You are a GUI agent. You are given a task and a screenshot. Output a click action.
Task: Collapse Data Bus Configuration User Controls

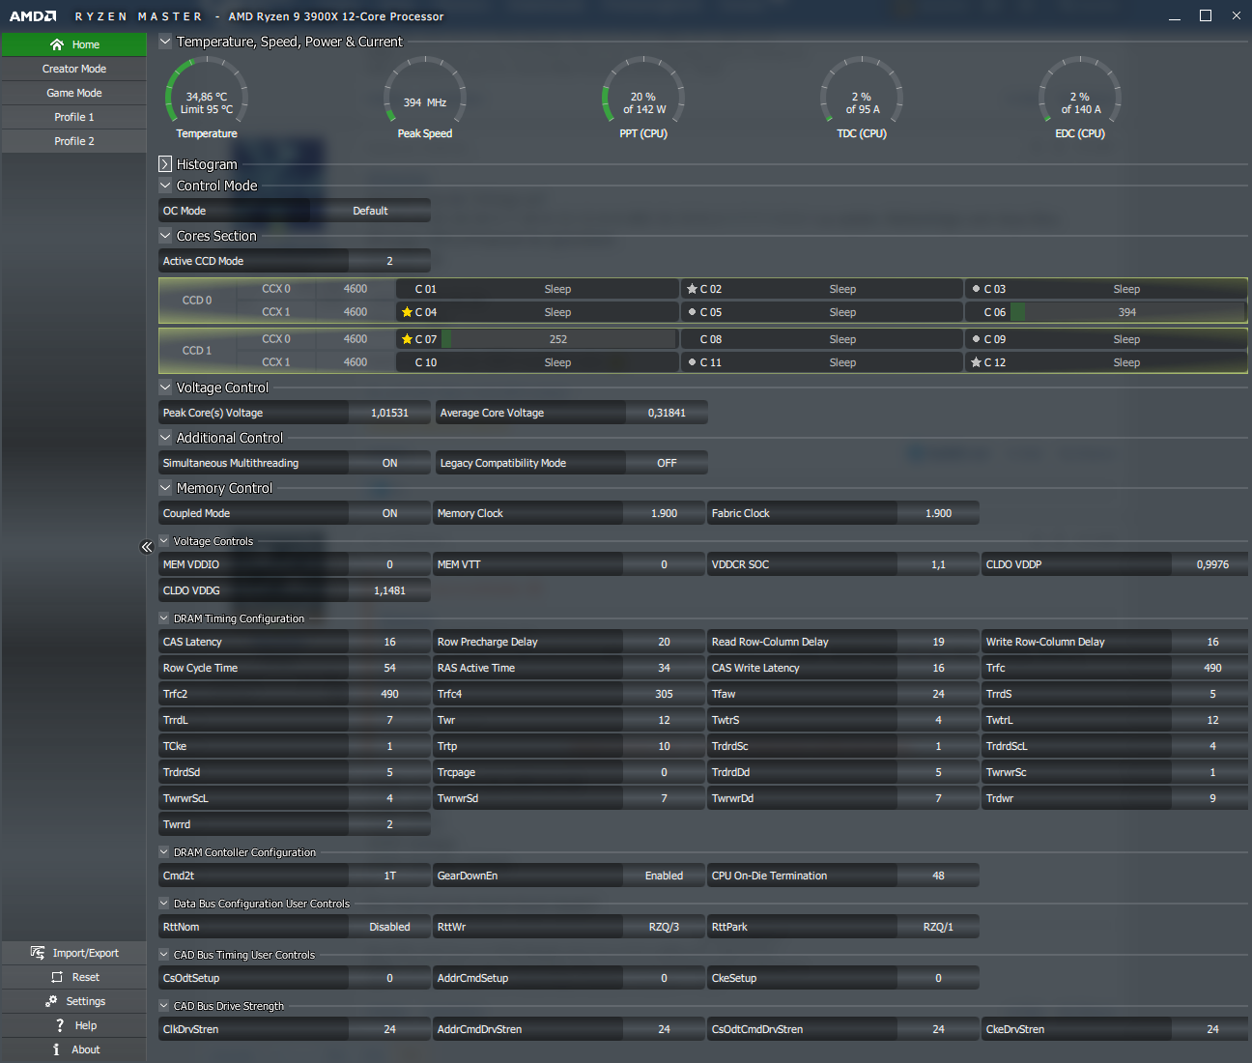tap(164, 904)
